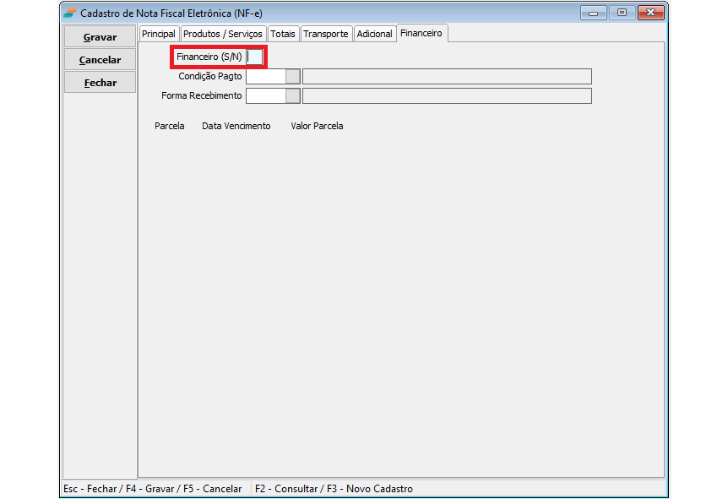This screenshot has width=728, height=499.
Task: Select the Financeiro tab
Action: tap(421, 33)
